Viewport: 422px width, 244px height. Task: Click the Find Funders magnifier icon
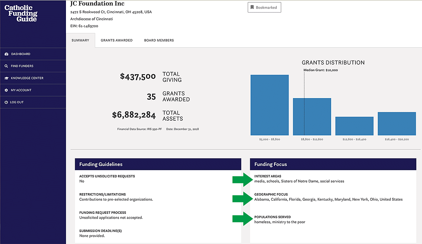[6, 66]
